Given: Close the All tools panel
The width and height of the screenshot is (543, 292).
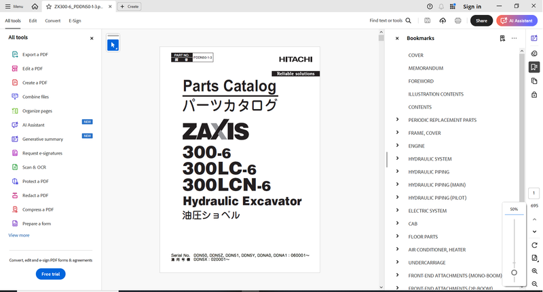Looking at the screenshot, I should (x=92, y=39).
